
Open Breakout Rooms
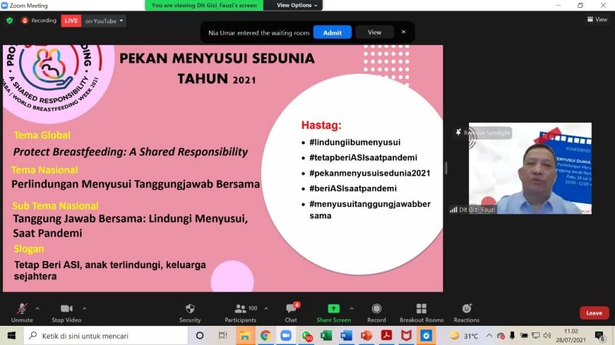pyautogui.click(x=421, y=313)
